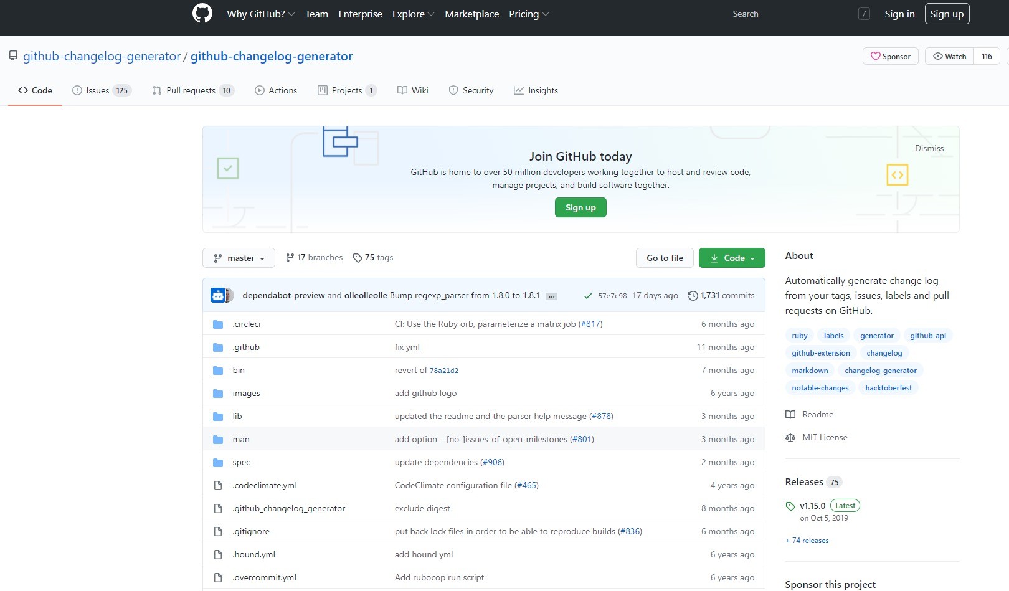
Task: Switch to the Insights tab
Action: 536,90
